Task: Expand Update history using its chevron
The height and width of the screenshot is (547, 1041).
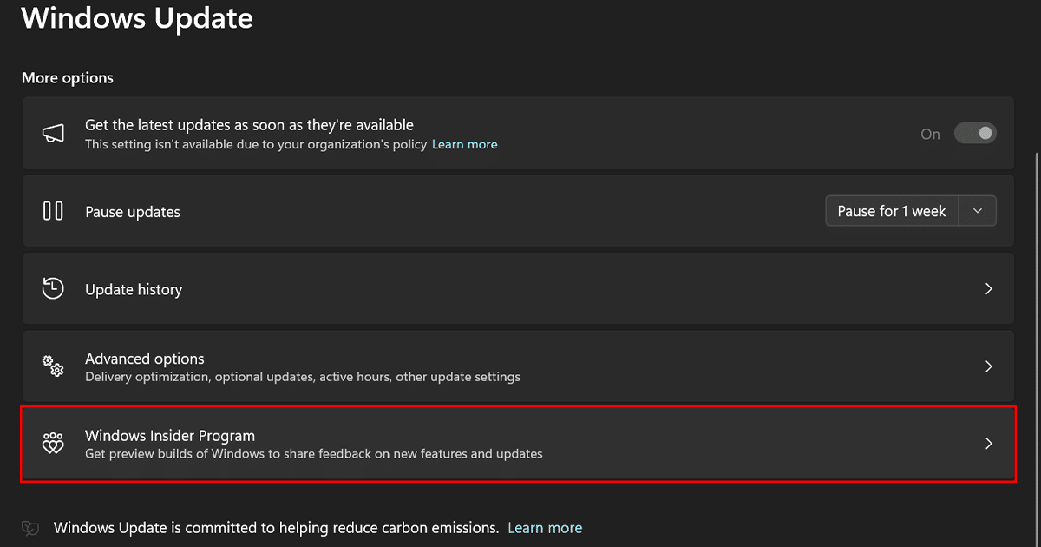Action: (988, 289)
